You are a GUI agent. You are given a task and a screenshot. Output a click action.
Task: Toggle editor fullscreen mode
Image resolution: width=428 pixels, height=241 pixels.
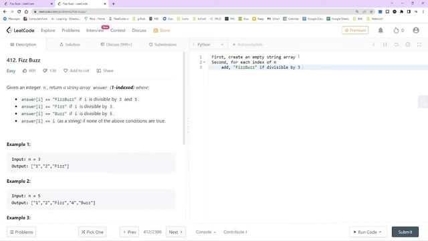419,45
